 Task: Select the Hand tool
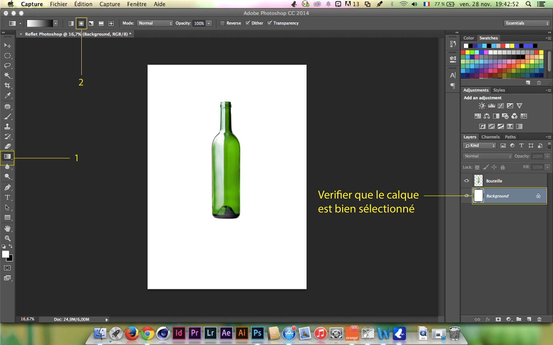[7, 228]
